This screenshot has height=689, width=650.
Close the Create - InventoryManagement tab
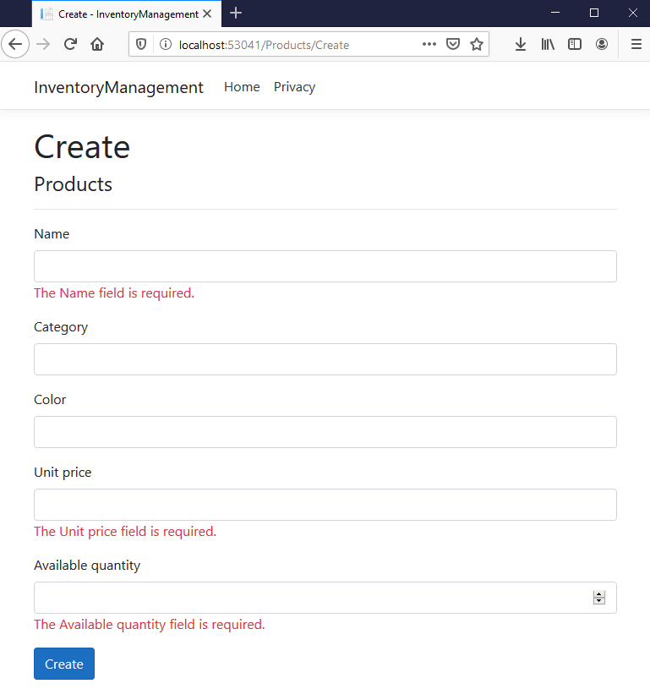tap(207, 14)
